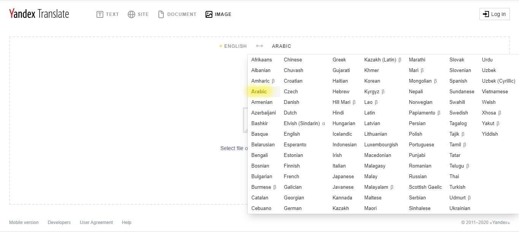
Task: Switch to the DOCUMENT translation tab
Action: [x=177, y=14]
